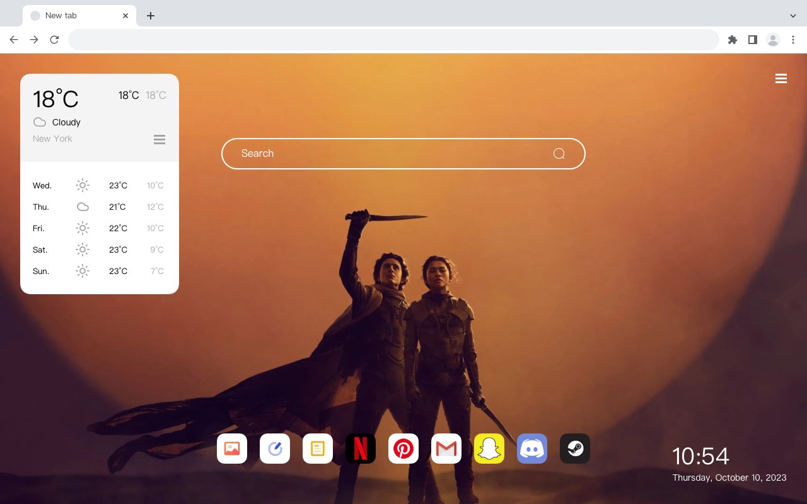Select the Wed. forecast row
The height and width of the screenshot is (504, 807).
(99, 185)
